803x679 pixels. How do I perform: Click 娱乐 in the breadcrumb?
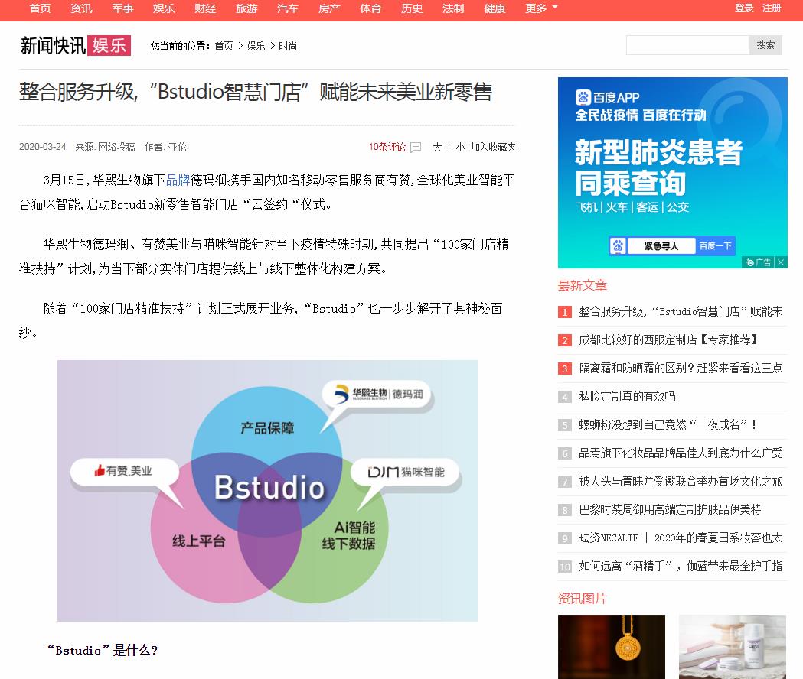click(x=256, y=46)
